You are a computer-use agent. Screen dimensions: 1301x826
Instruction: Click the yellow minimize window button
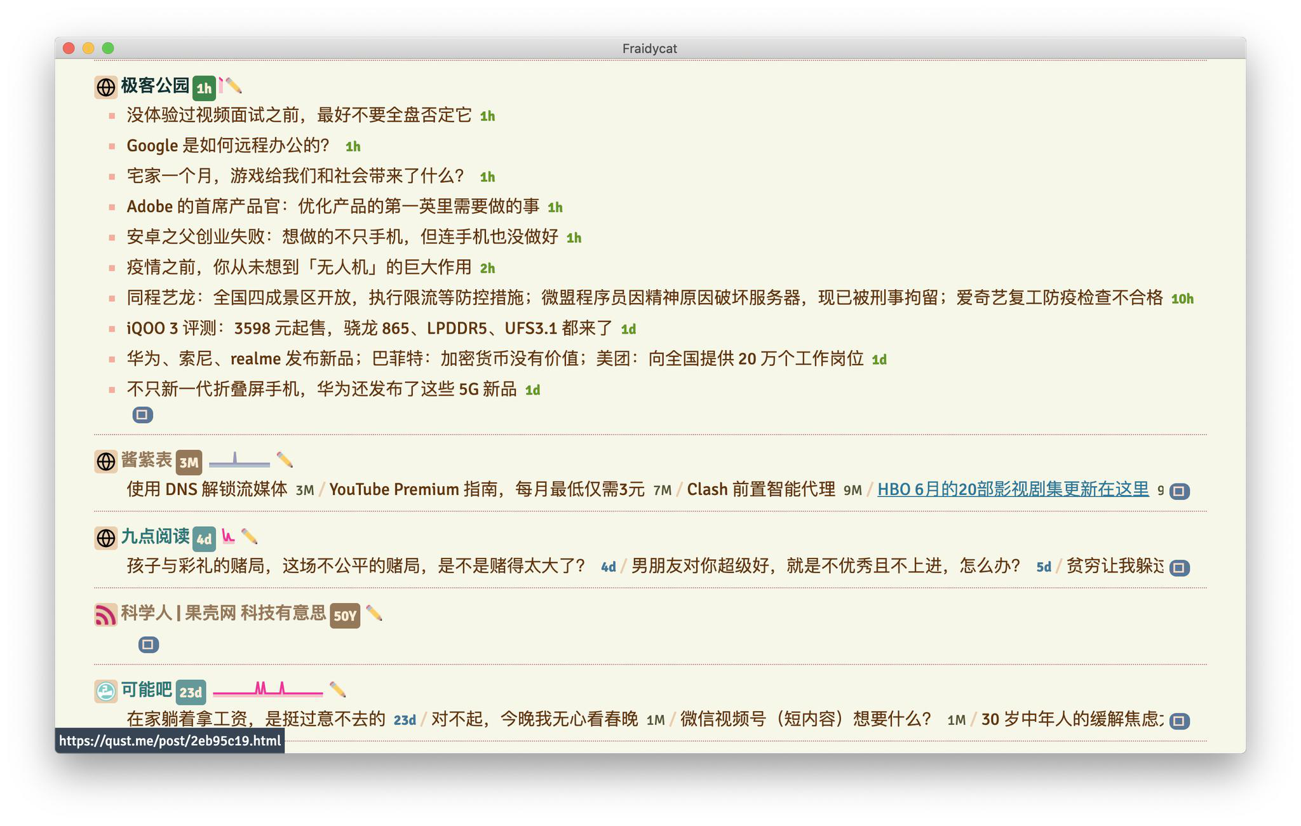coord(88,48)
